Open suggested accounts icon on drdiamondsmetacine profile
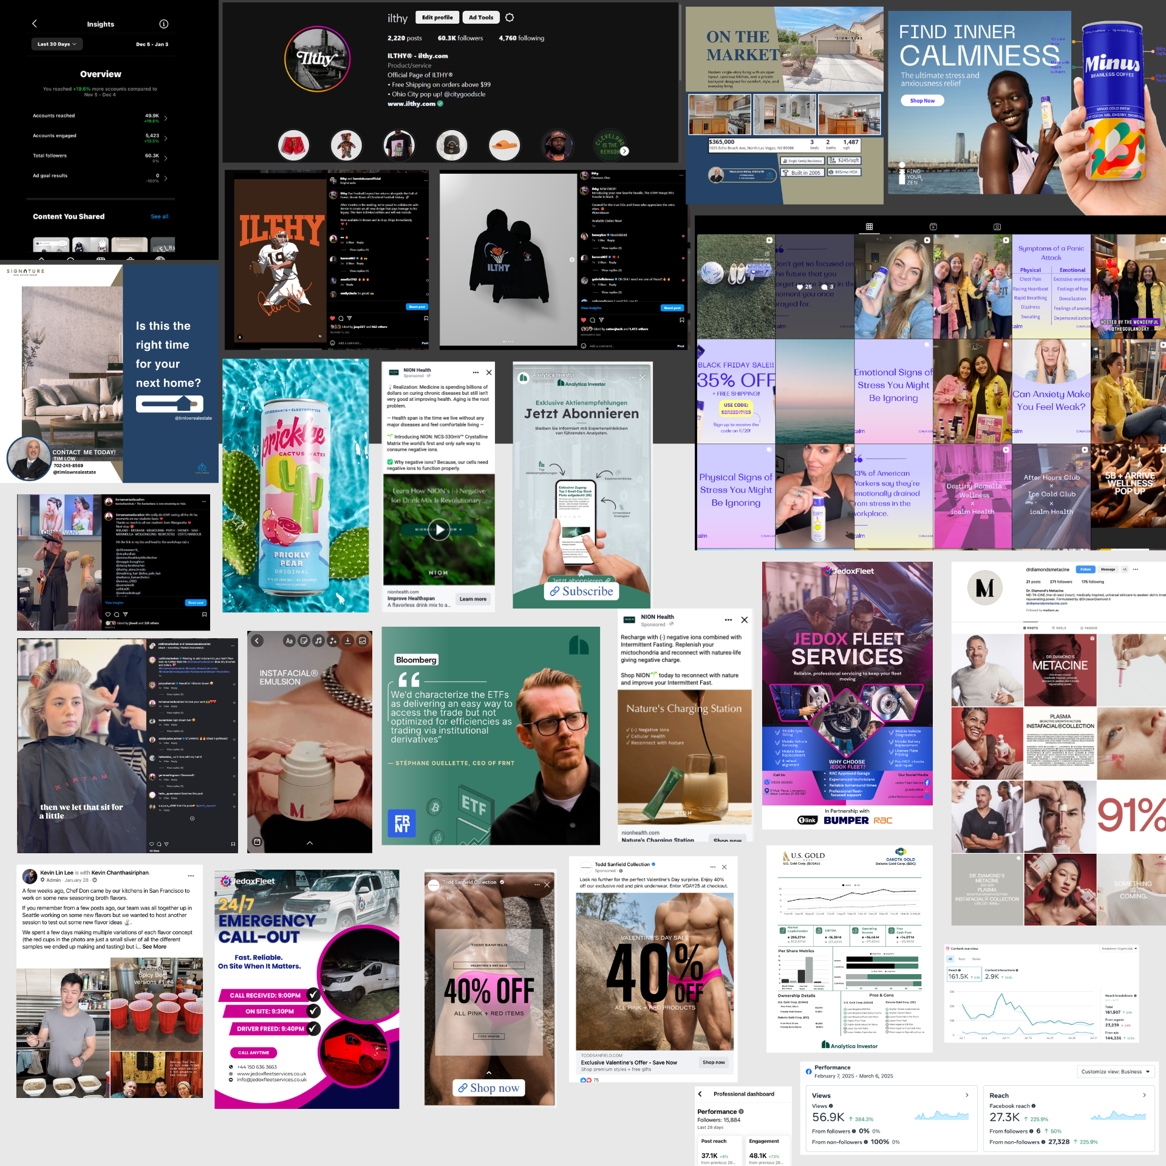Viewport: 1166px width, 1166px height. [1125, 570]
